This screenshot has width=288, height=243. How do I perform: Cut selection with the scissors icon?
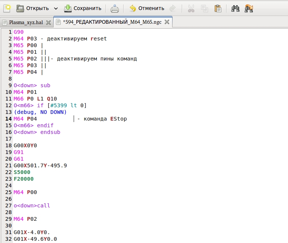191,9
